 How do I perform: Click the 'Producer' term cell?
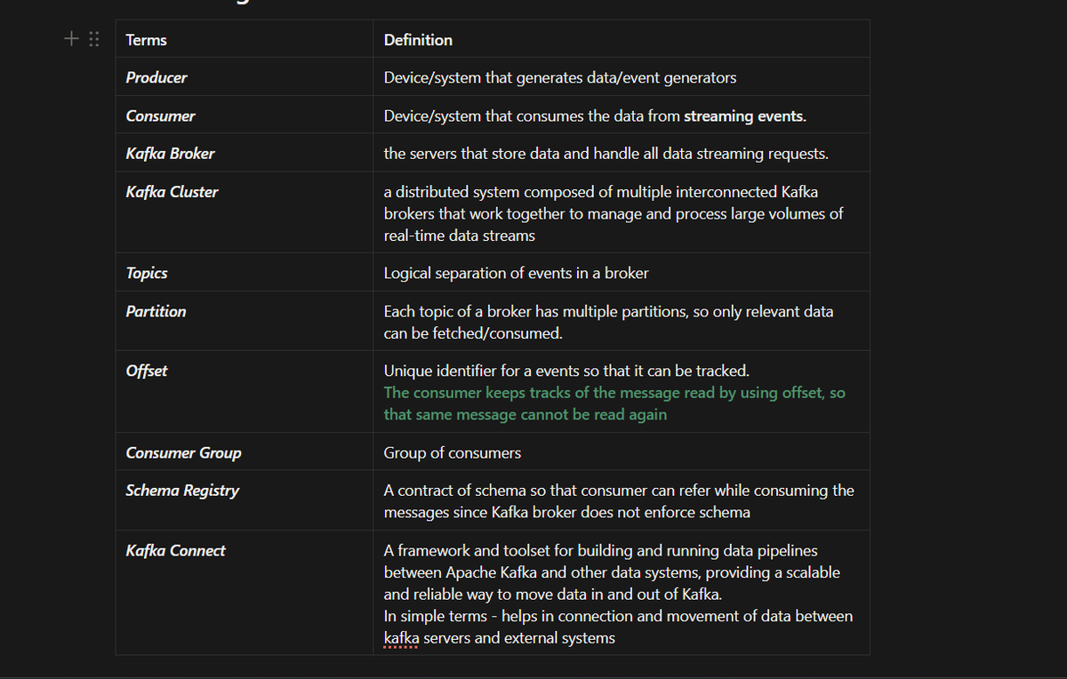click(x=245, y=77)
